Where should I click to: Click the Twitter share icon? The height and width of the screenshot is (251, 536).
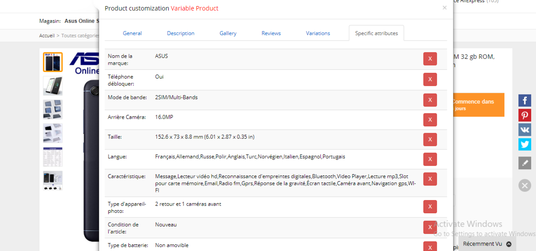tap(525, 144)
